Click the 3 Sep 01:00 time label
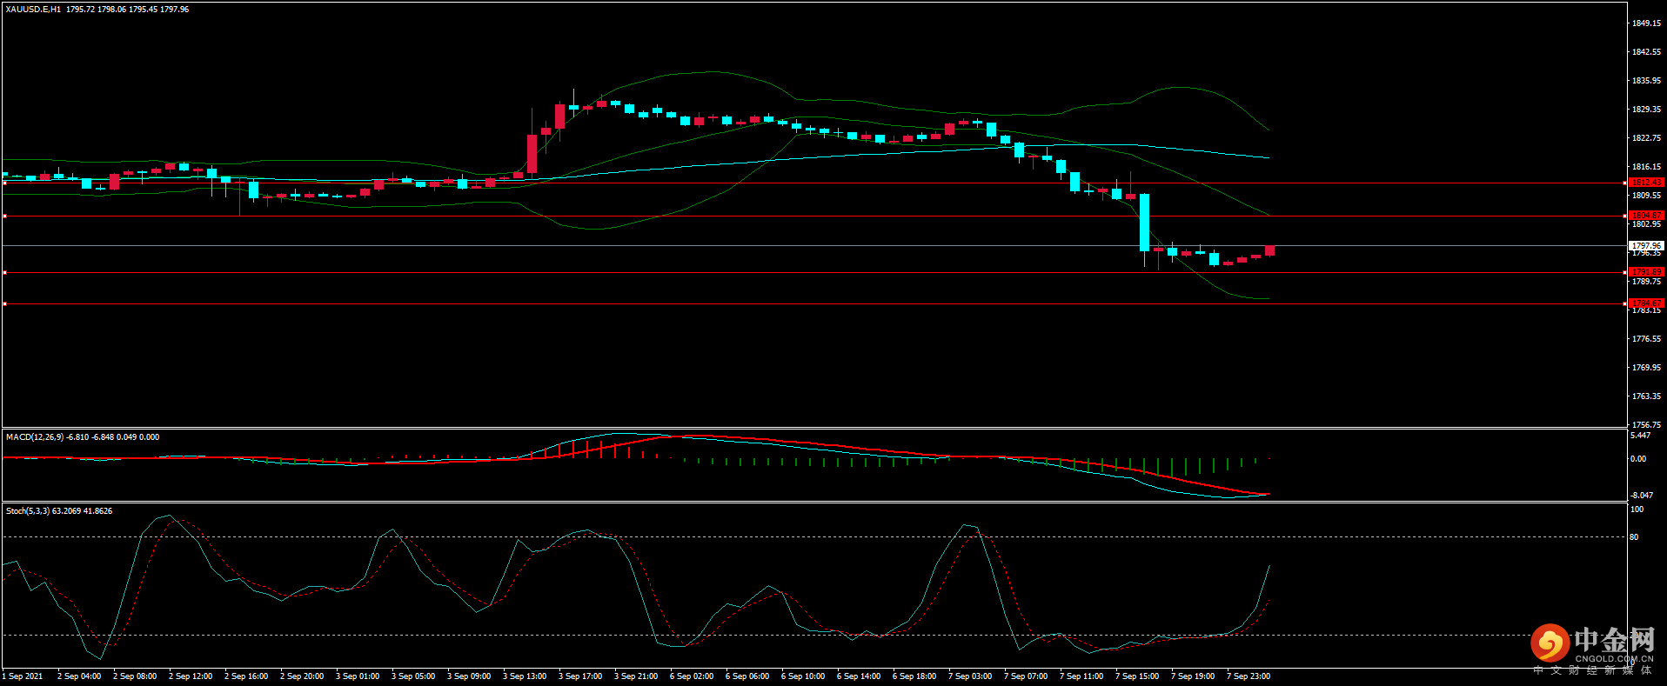The width and height of the screenshot is (1667, 686). (x=358, y=676)
